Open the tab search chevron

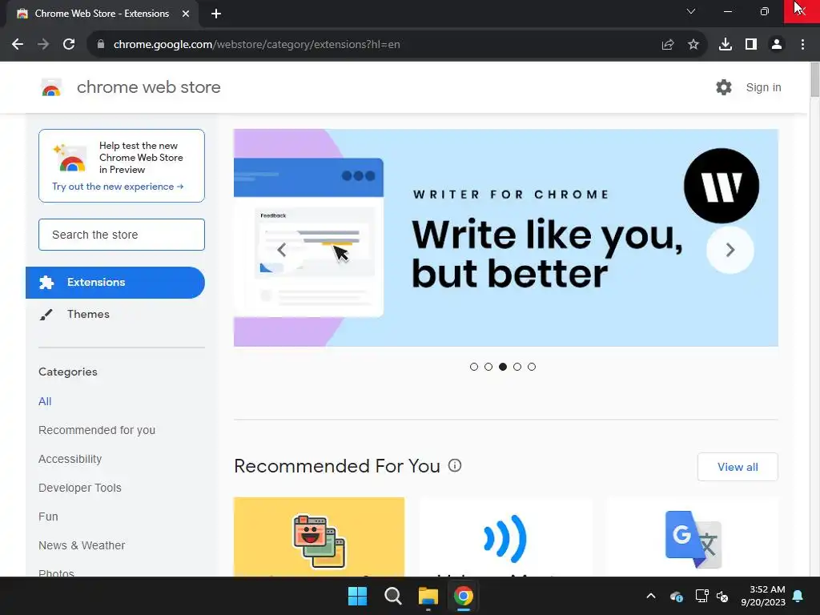click(x=691, y=11)
